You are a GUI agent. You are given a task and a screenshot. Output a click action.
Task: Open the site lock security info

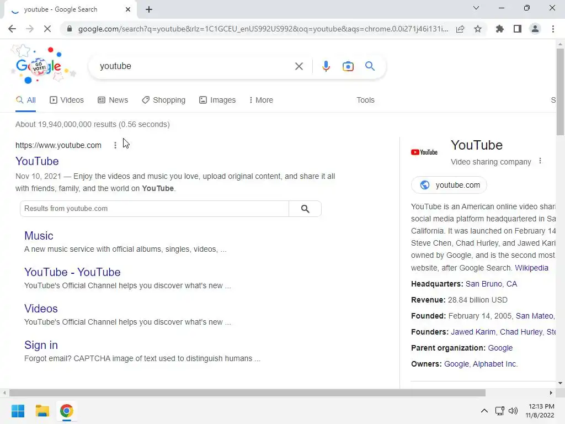70,29
